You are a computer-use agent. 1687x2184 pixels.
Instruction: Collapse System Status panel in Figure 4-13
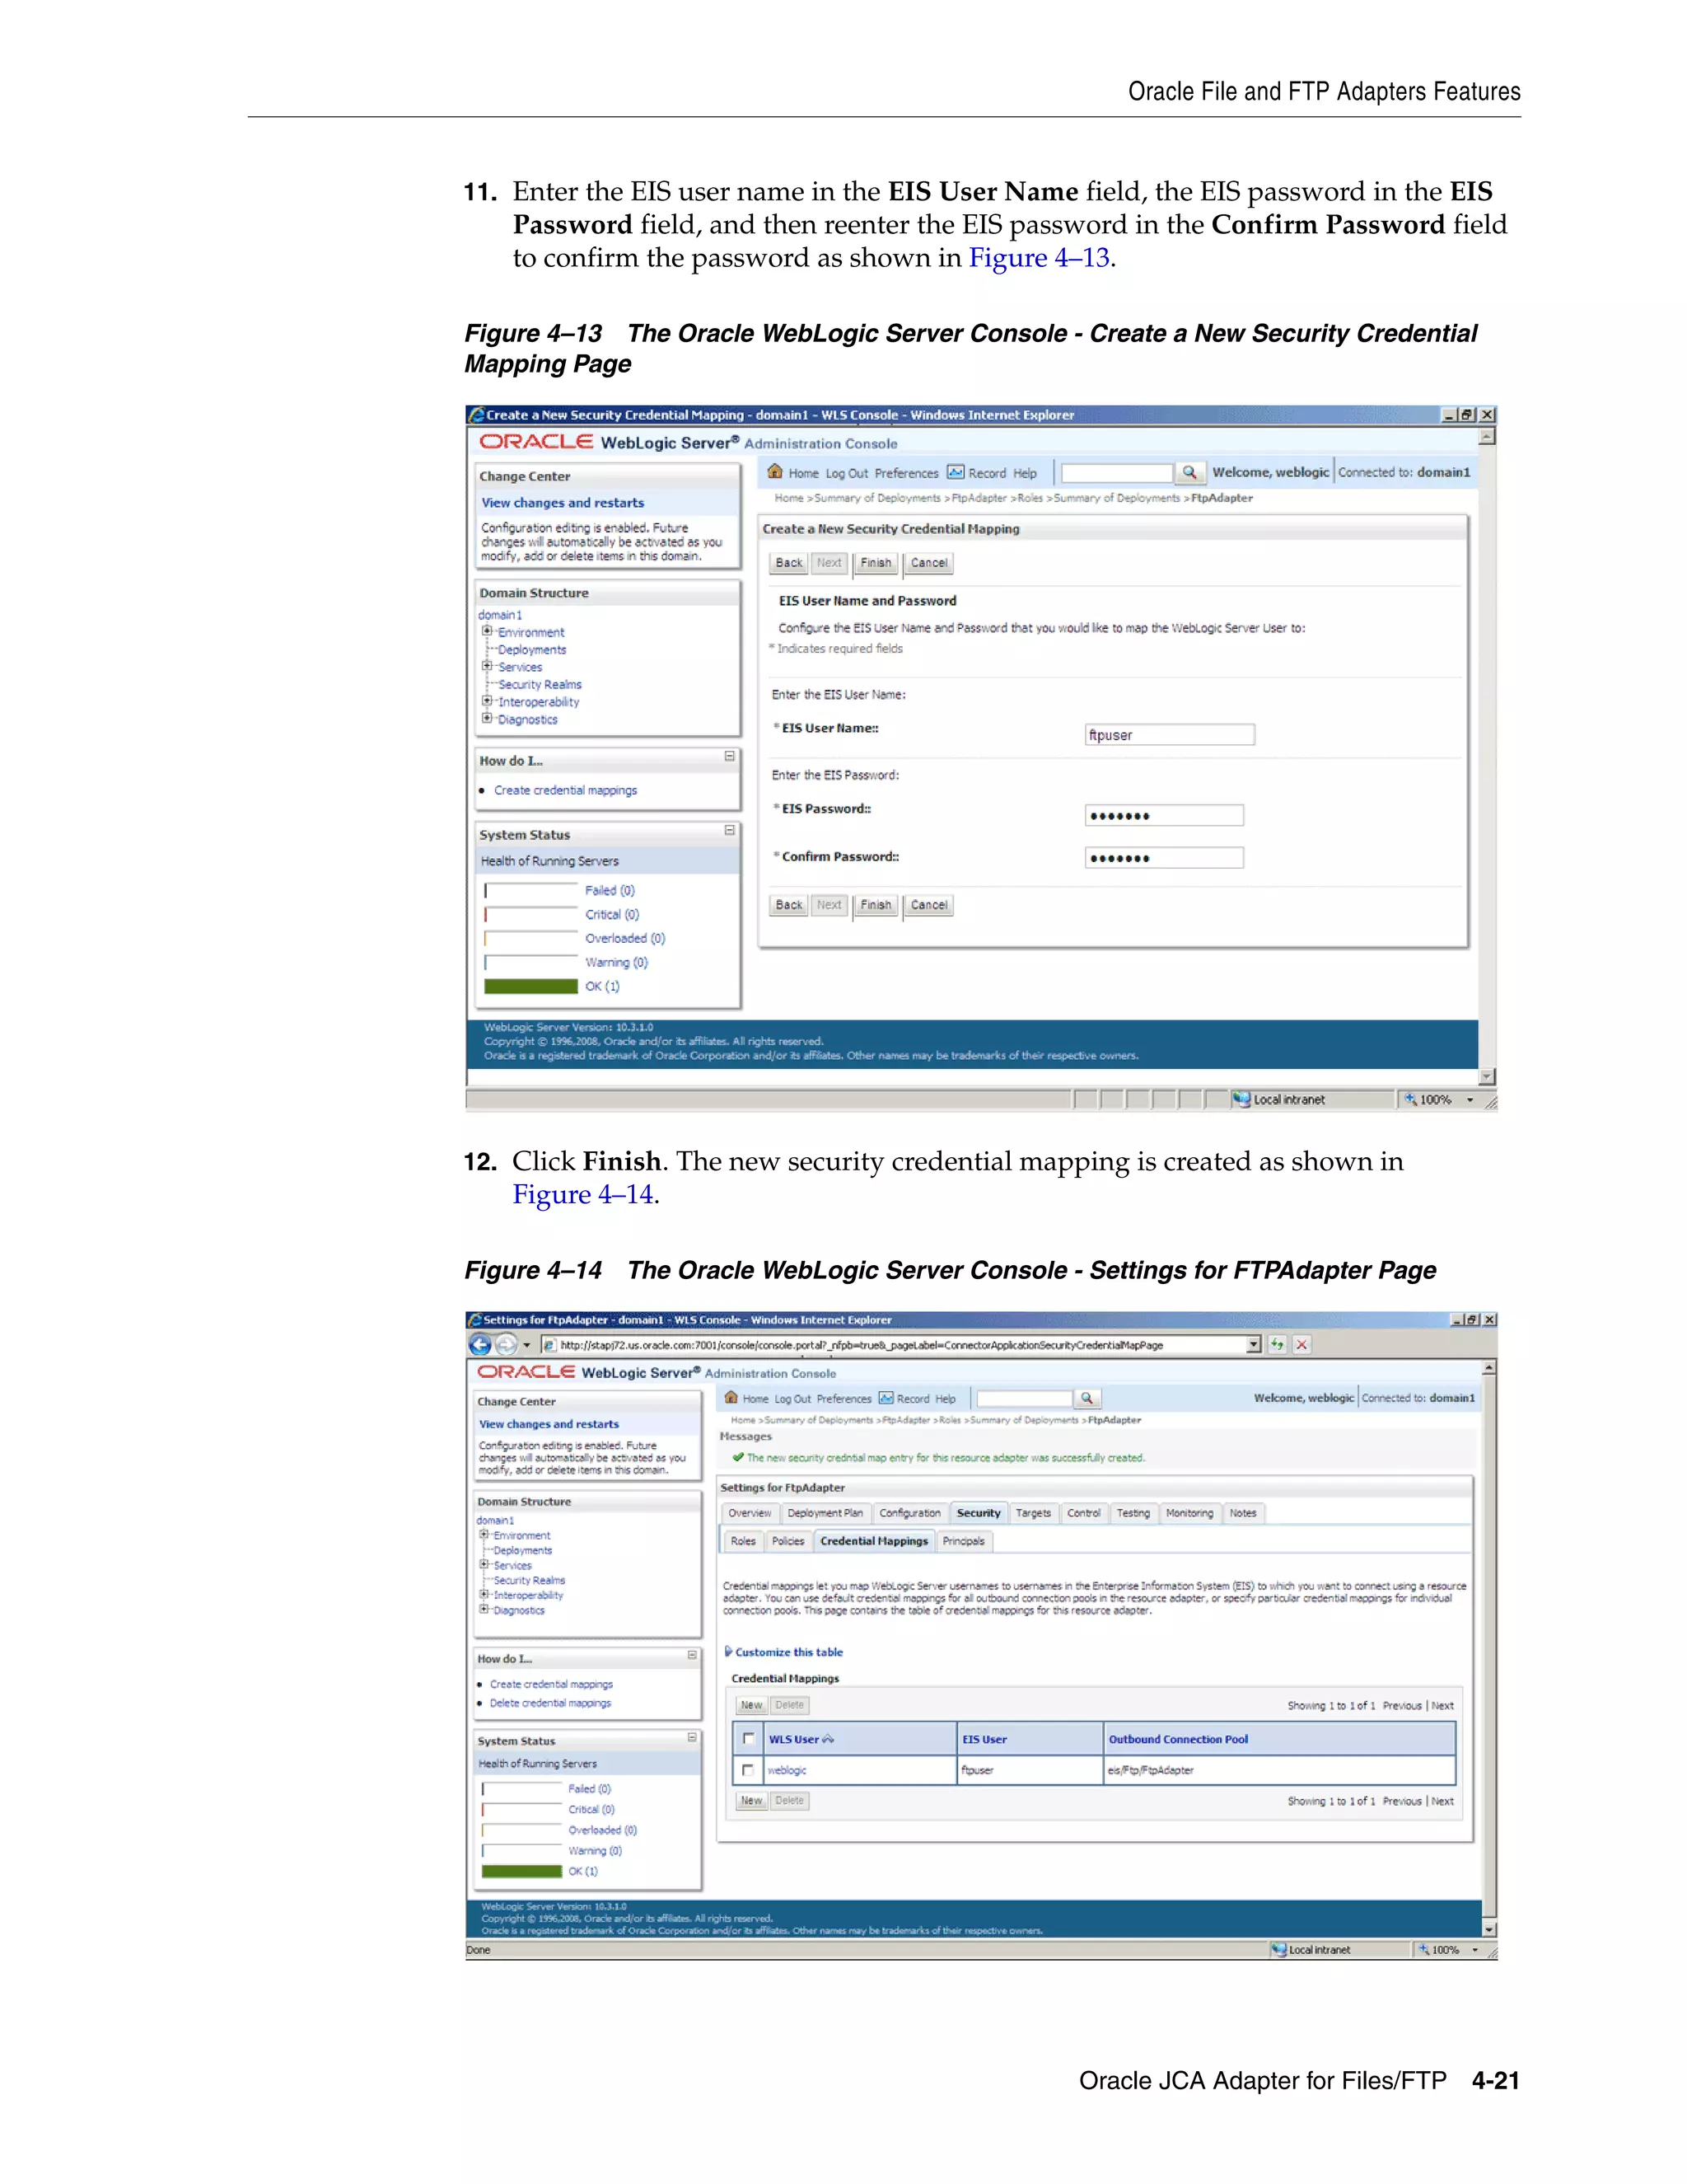730,831
